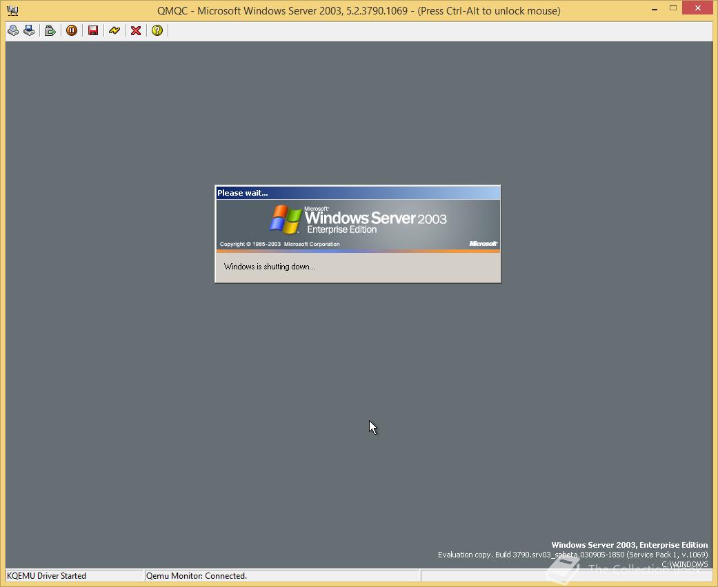This screenshot has height=587, width=718.
Task: Click the copyright Microsoft Corporation text
Action: tap(280, 245)
